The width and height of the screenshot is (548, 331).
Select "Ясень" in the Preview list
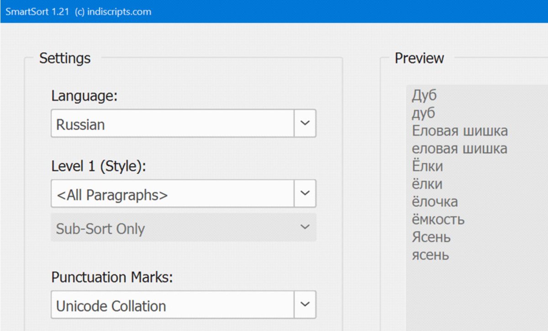(x=429, y=237)
